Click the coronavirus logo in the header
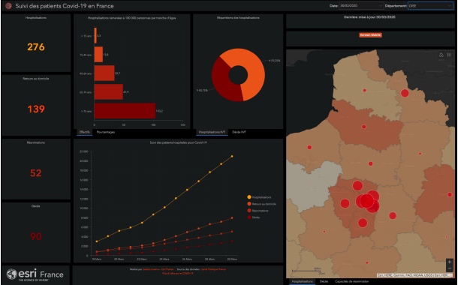Image resolution: width=458 pixels, height=285 pixels. 8,6
